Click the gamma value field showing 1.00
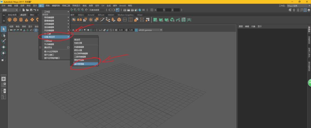Viewport: 311px width, 128px height. [x=131, y=30]
